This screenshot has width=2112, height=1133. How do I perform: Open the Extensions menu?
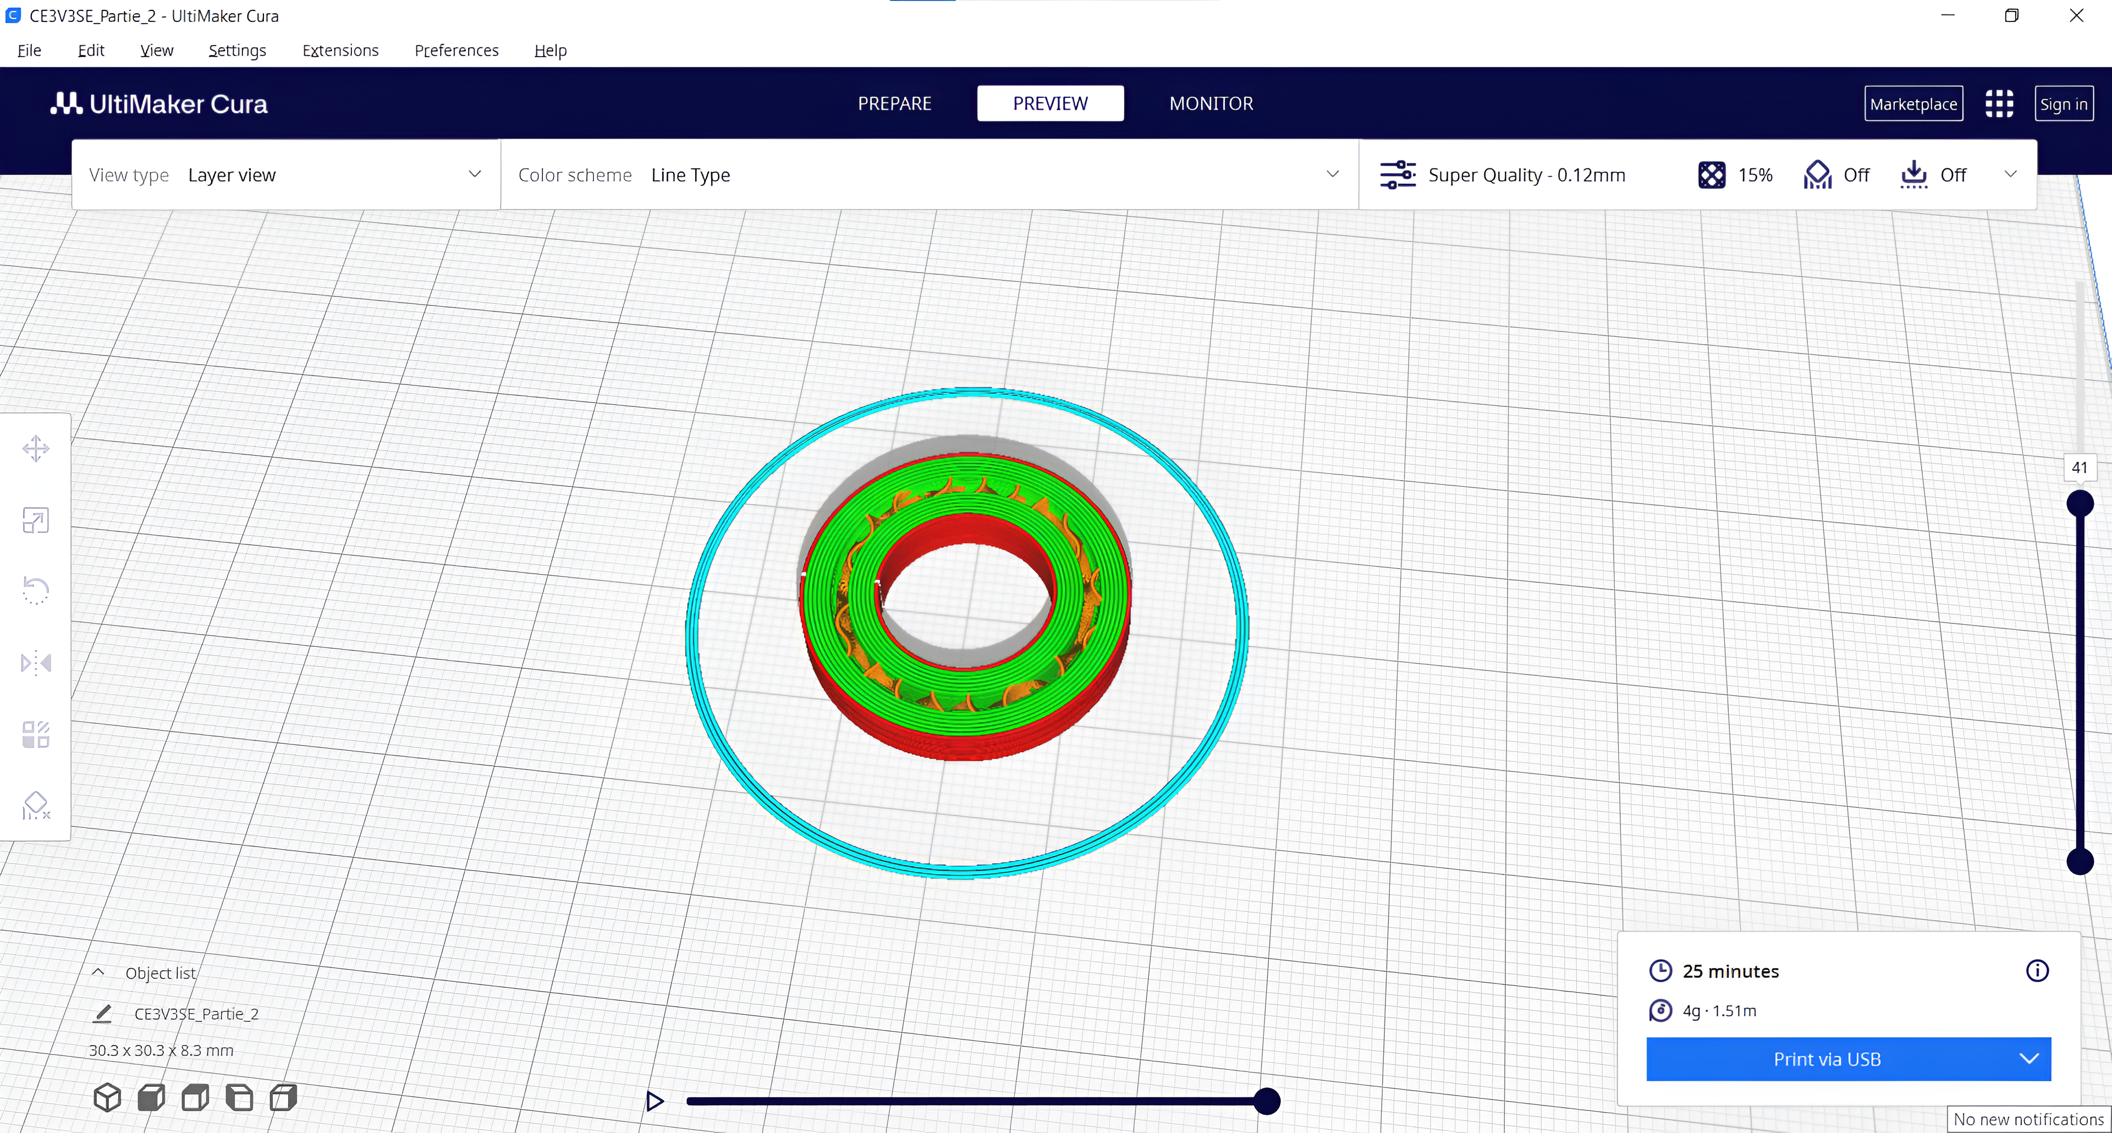point(340,50)
